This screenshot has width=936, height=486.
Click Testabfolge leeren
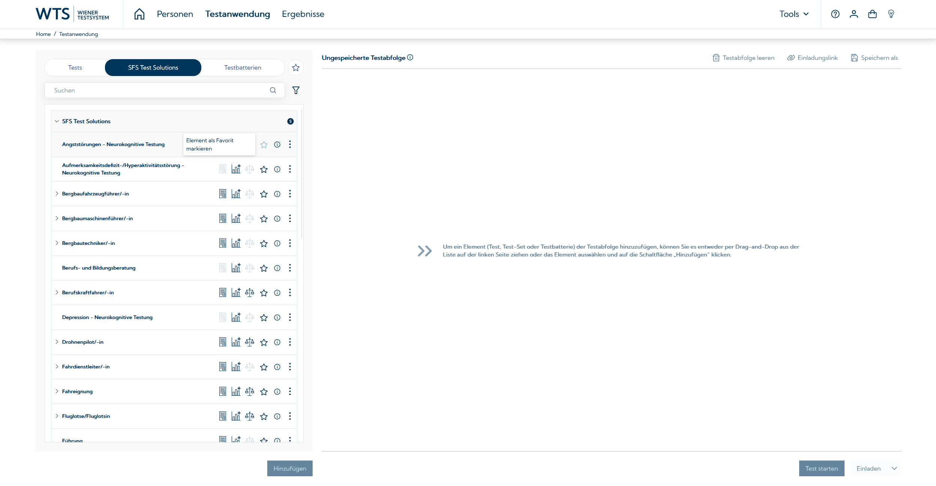pyautogui.click(x=743, y=58)
